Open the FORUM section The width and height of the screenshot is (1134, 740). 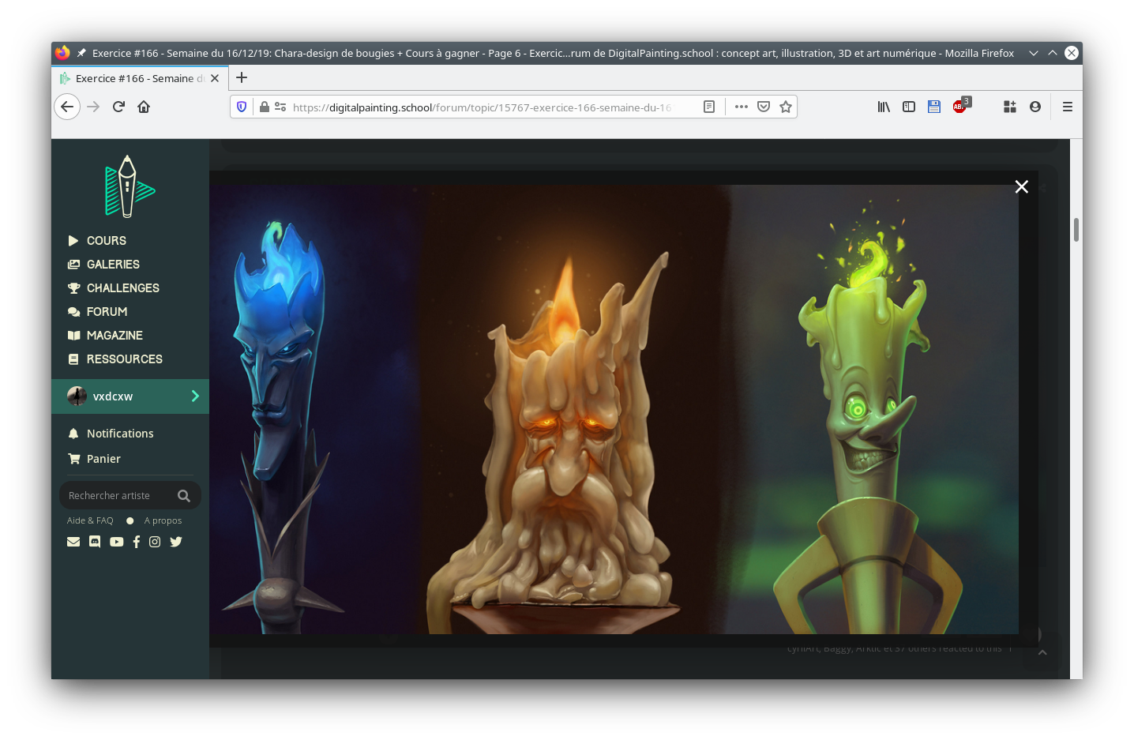coord(106,311)
